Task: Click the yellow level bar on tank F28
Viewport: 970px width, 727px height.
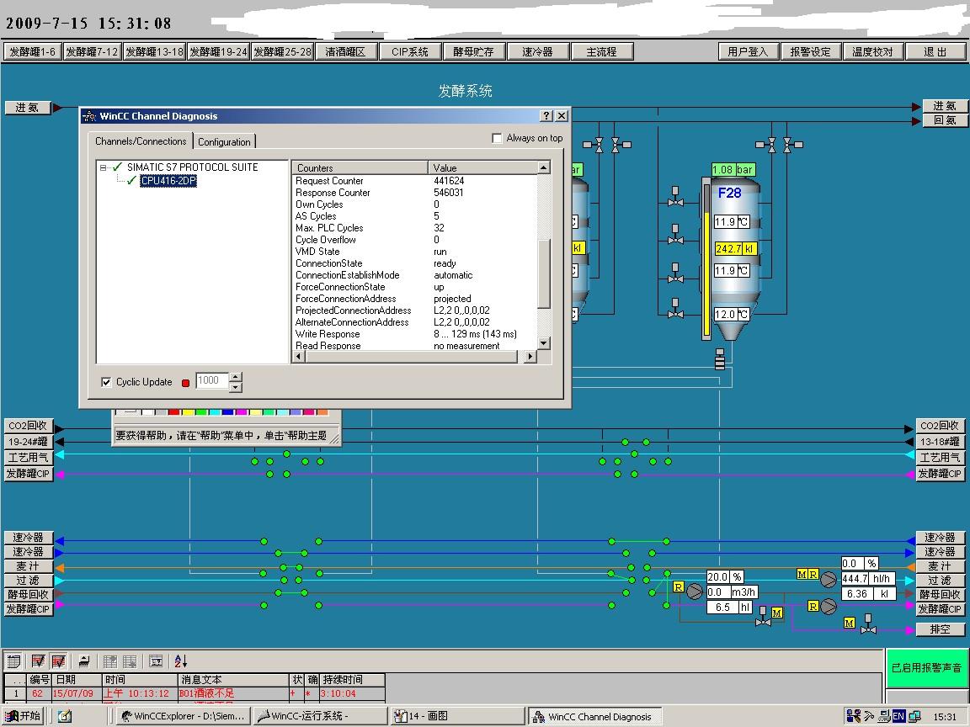Action: (x=707, y=273)
